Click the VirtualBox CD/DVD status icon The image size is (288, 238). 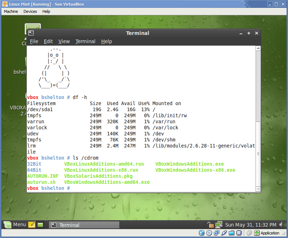209,233
